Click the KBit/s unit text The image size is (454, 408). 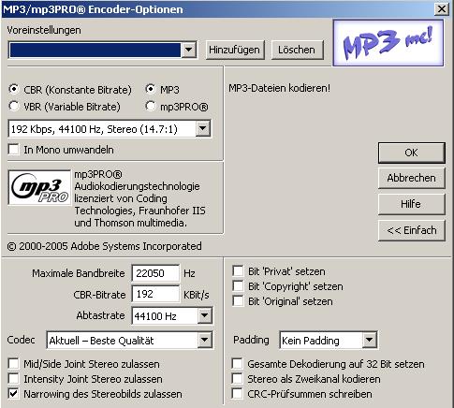[197, 295]
